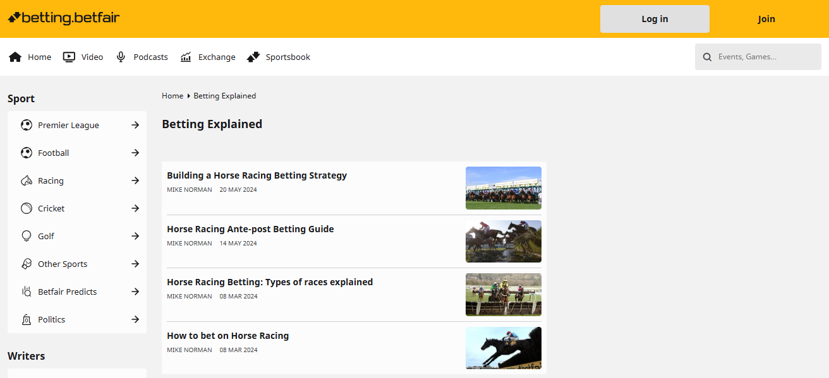Click the search magnifier icon
829x378 pixels.
tap(708, 57)
